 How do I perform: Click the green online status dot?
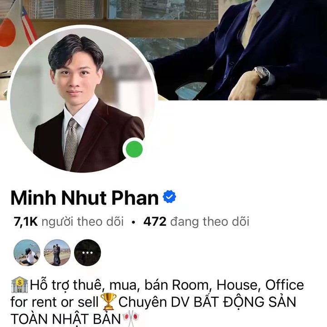[x=134, y=149]
